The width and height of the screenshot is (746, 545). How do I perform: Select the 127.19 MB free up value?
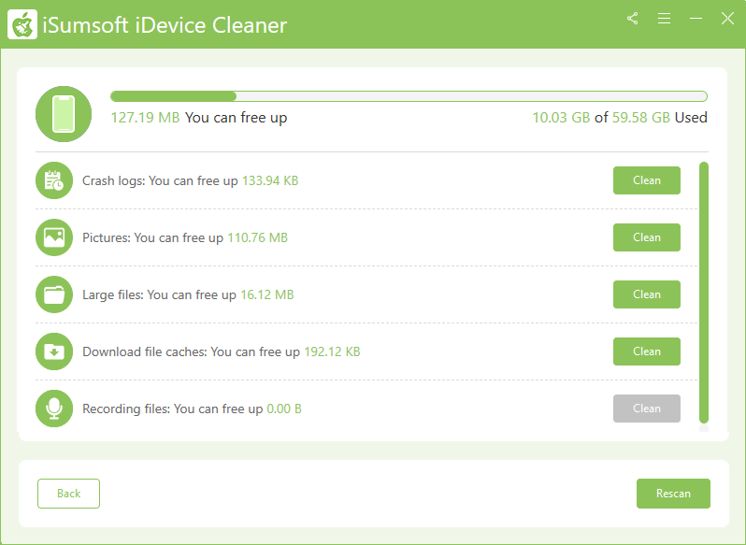point(145,118)
